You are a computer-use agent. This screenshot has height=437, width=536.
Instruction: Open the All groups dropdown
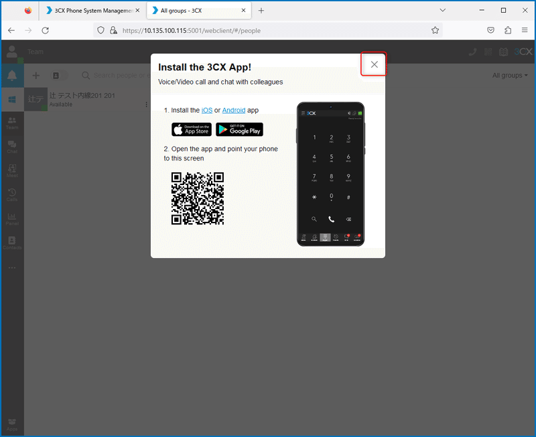(510, 75)
